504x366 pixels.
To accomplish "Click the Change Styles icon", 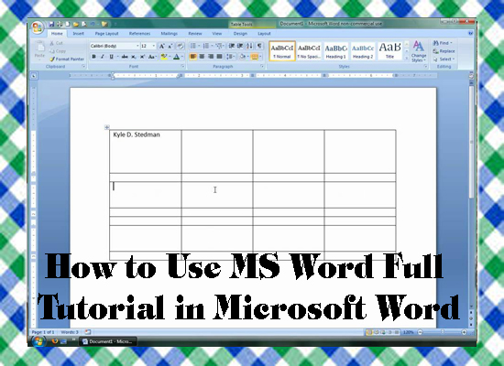I will (419, 51).
